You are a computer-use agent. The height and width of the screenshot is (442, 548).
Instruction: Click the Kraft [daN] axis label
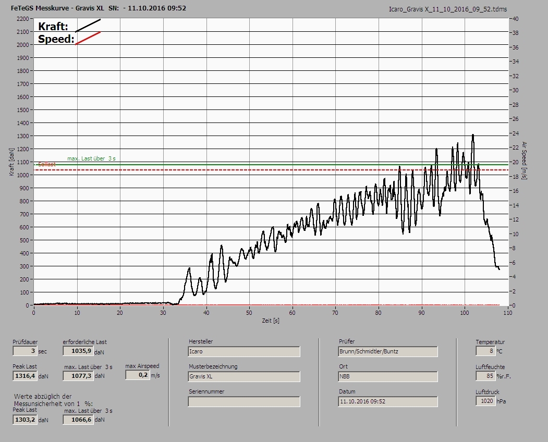[12, 162]
